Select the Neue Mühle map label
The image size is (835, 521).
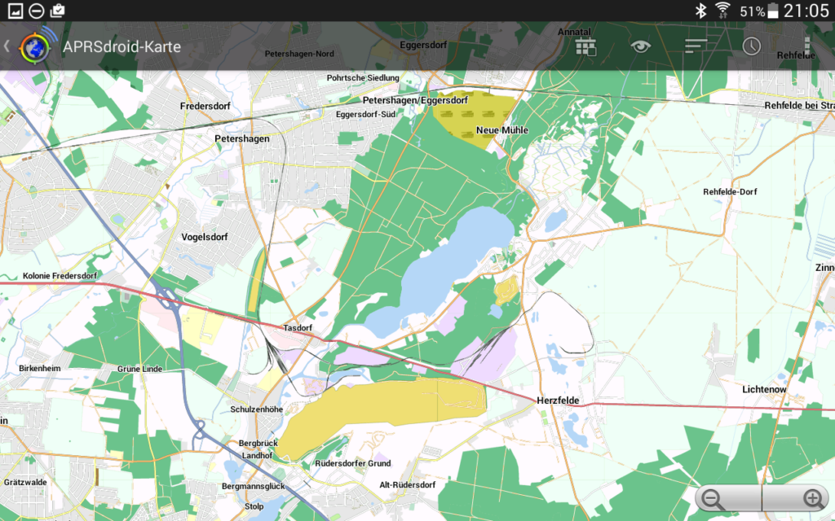(502, 130)
